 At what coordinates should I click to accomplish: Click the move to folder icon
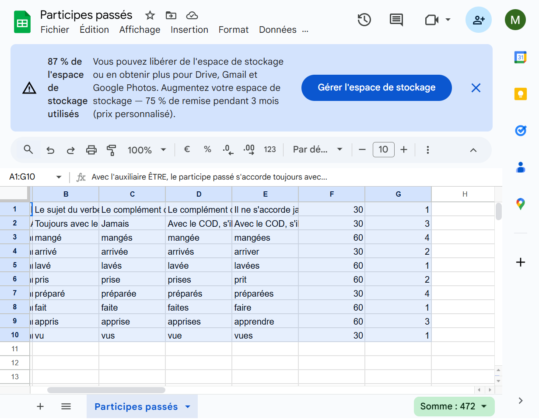[x=171, y=16]
